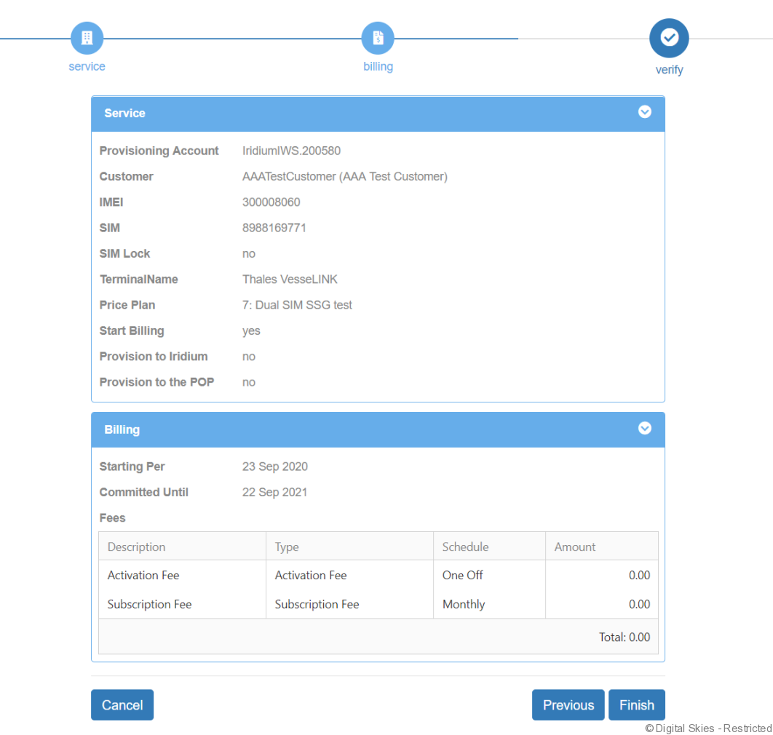This screenshot has width=773, height=735.
Task: Click the Service panel header title
Action: pyautogui.click(x=124, y=113)
